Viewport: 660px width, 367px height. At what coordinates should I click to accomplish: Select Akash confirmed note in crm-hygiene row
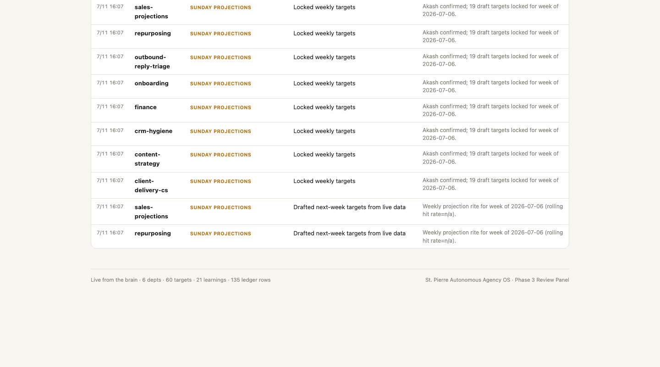490,134
